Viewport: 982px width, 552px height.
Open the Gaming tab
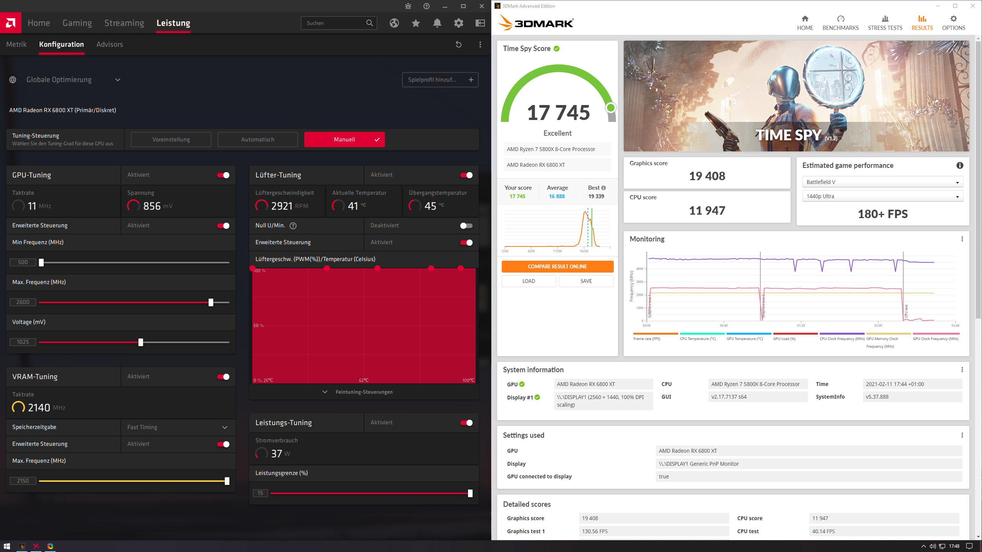pyautogui.click(x=77, y=23)
